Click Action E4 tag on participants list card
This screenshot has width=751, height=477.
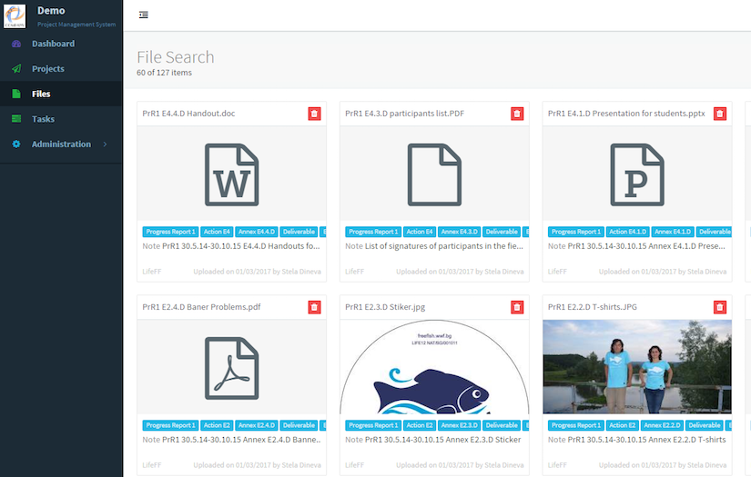[x=420, y=232]
